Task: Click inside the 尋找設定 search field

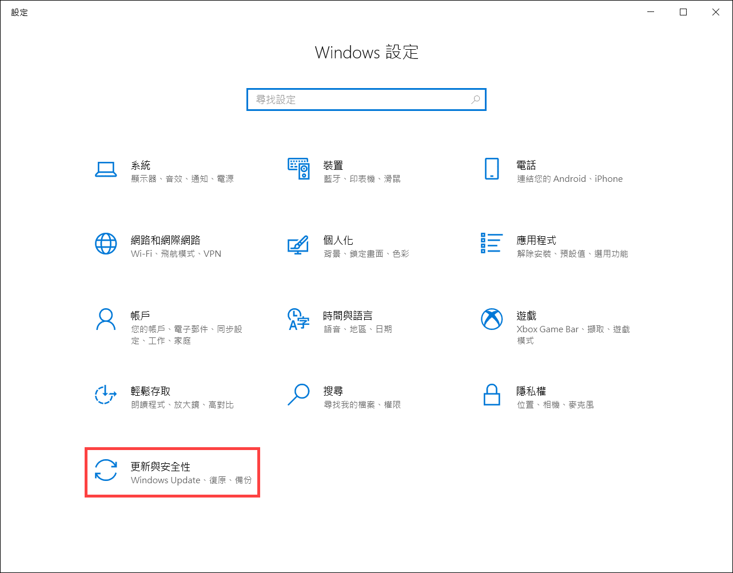Action: 360,100
